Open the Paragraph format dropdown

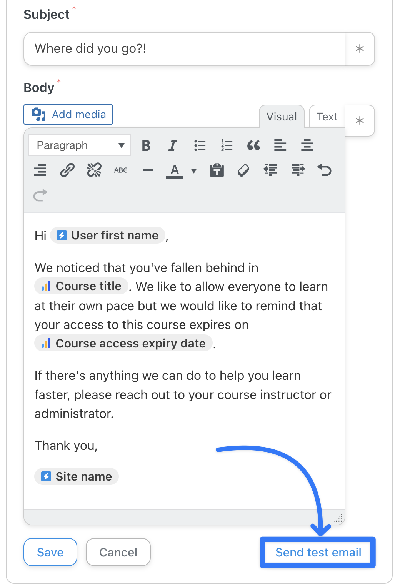point(80,145)
